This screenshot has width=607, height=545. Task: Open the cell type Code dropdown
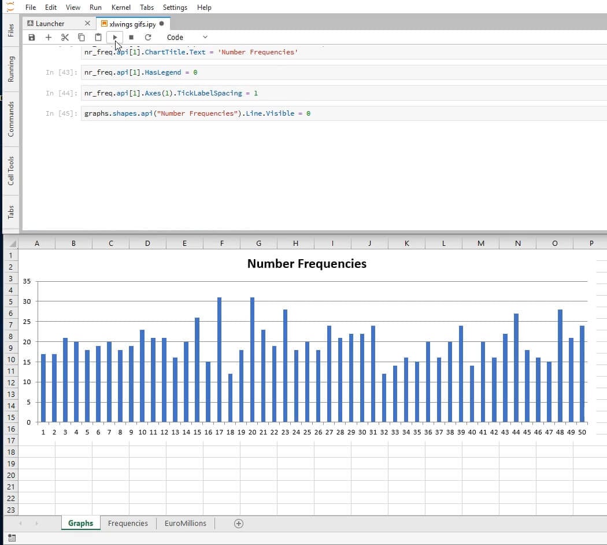[187, 38]
